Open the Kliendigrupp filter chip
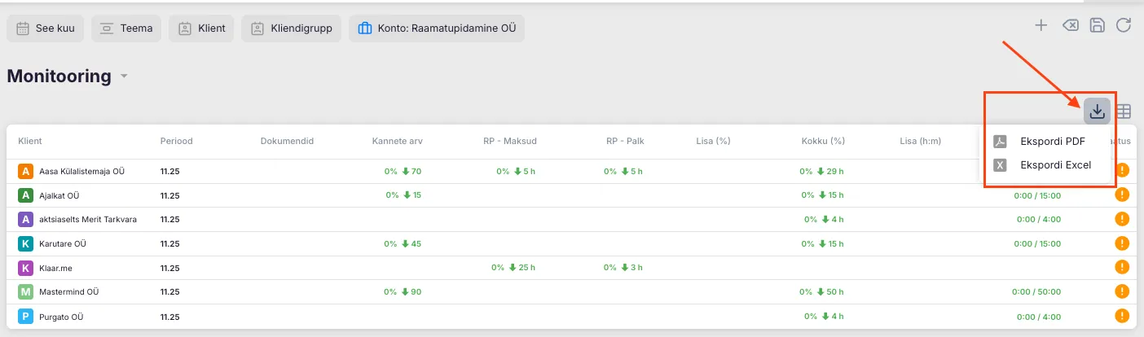Viewport: 1144px width, 337px height. pos(291,28)
